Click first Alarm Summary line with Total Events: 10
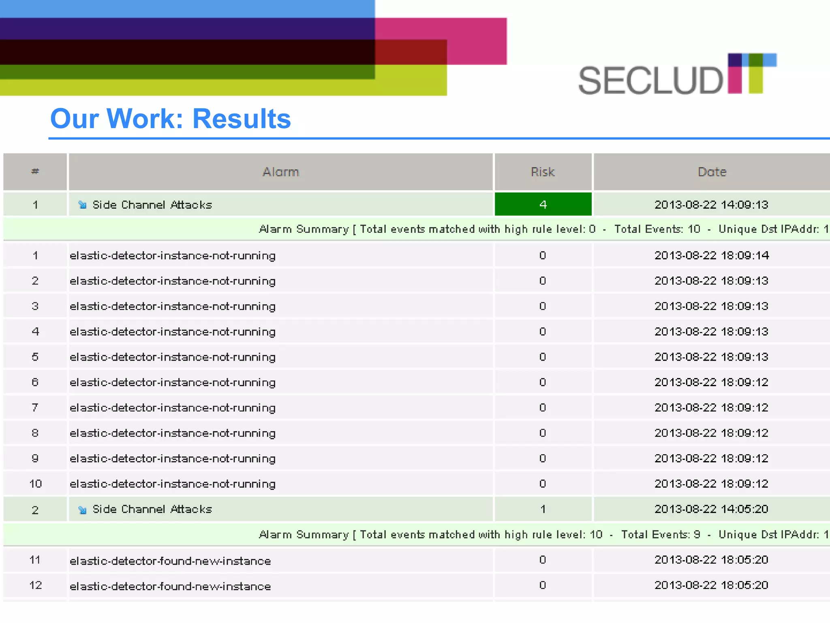This screenshot has height=623, width=830. click(417, 229)
